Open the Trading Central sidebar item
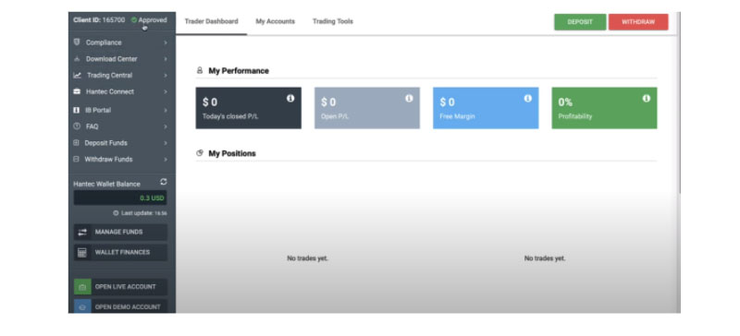740x336 pixels. click(122, 76)
